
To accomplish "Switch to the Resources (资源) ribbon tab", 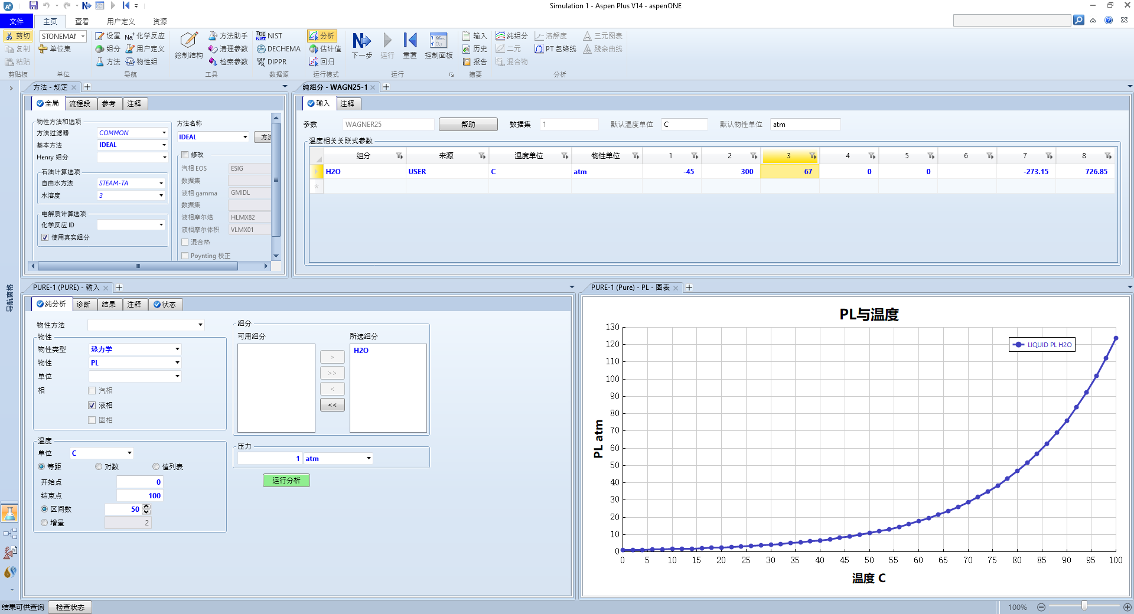I will 160,21.
